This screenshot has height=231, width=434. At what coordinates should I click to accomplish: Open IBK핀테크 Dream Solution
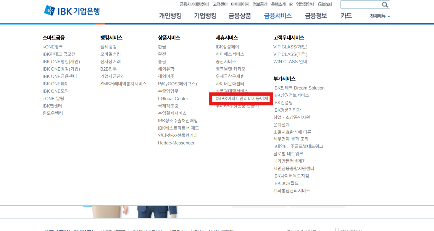tap(299, 88)
